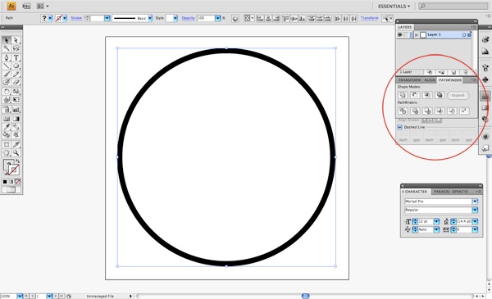The image size is (492, 299).
Task: Select the Ellipse tool
Action: coord(16,66)
